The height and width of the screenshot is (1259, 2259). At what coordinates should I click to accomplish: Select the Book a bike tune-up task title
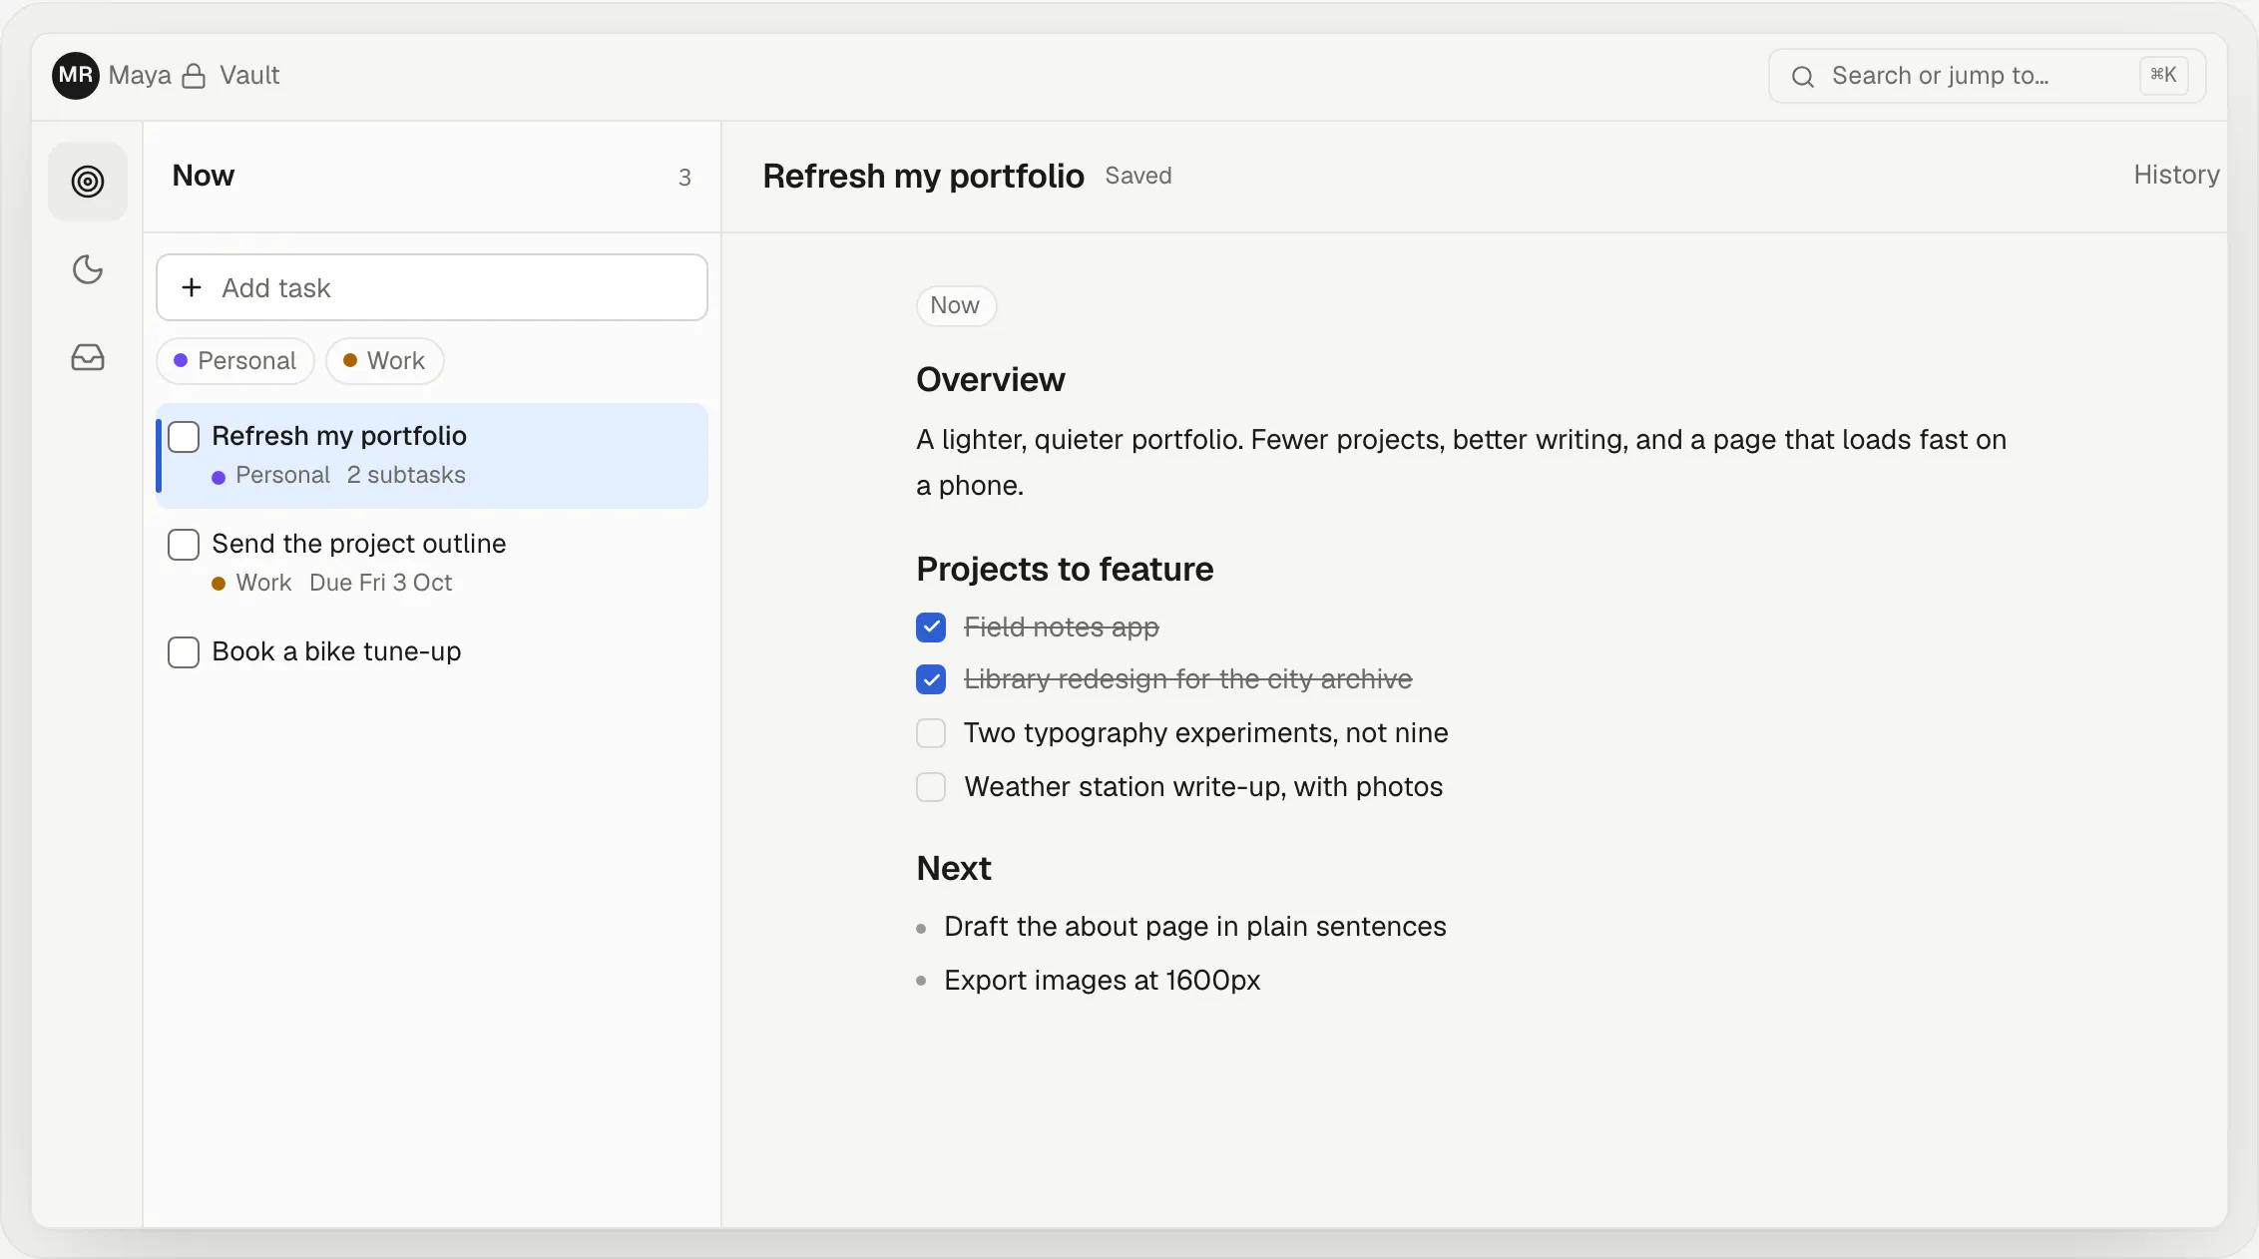point(336,651)
